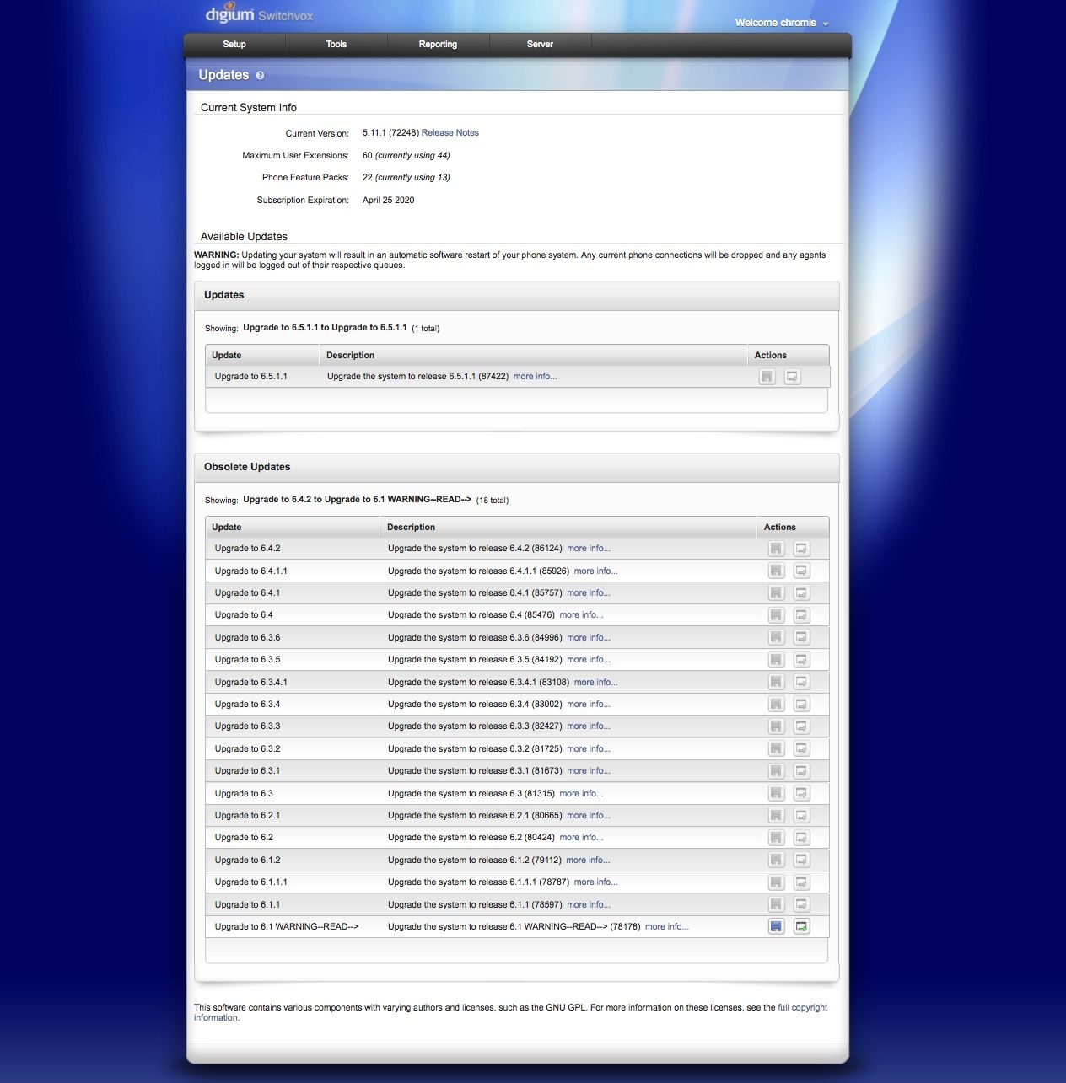Click the floppy disk icon for Upgrade to 6.2
Screen dimensions: 1066x1083
776,838
